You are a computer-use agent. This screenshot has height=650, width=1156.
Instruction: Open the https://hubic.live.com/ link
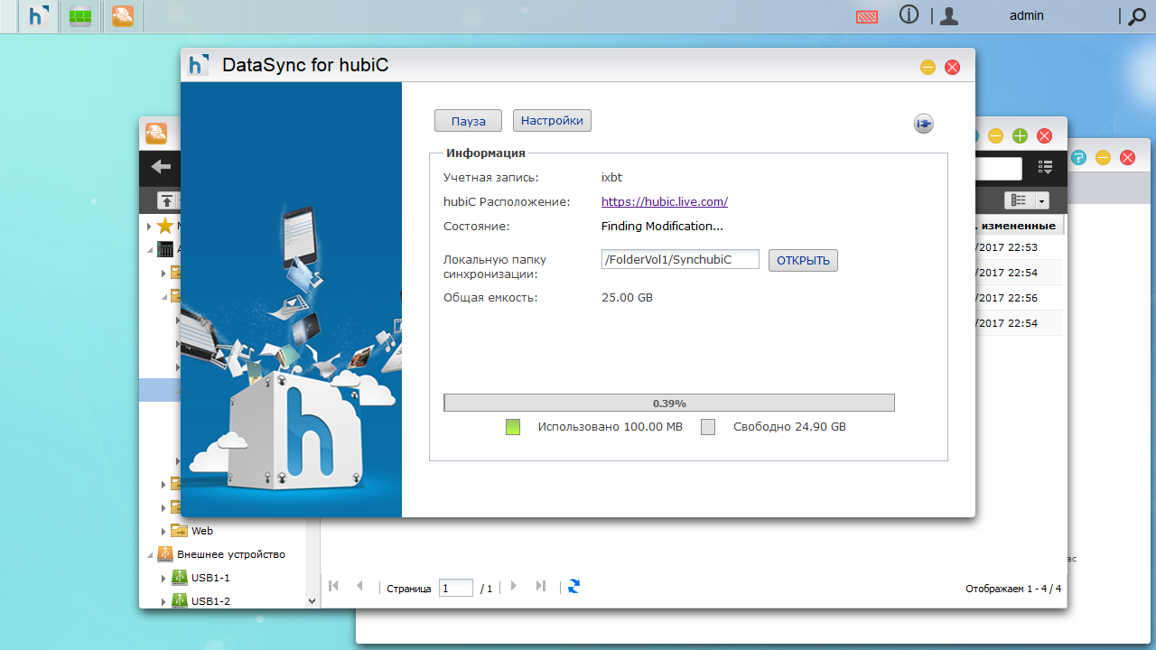665,202
